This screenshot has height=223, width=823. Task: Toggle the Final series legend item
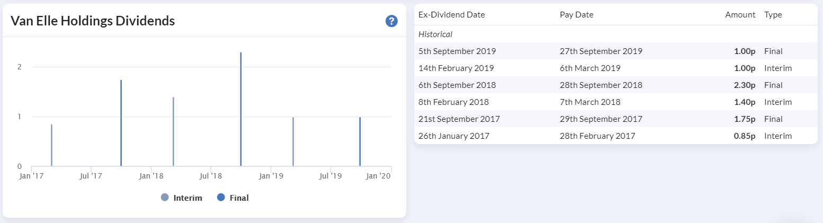(x=239, y=198)
